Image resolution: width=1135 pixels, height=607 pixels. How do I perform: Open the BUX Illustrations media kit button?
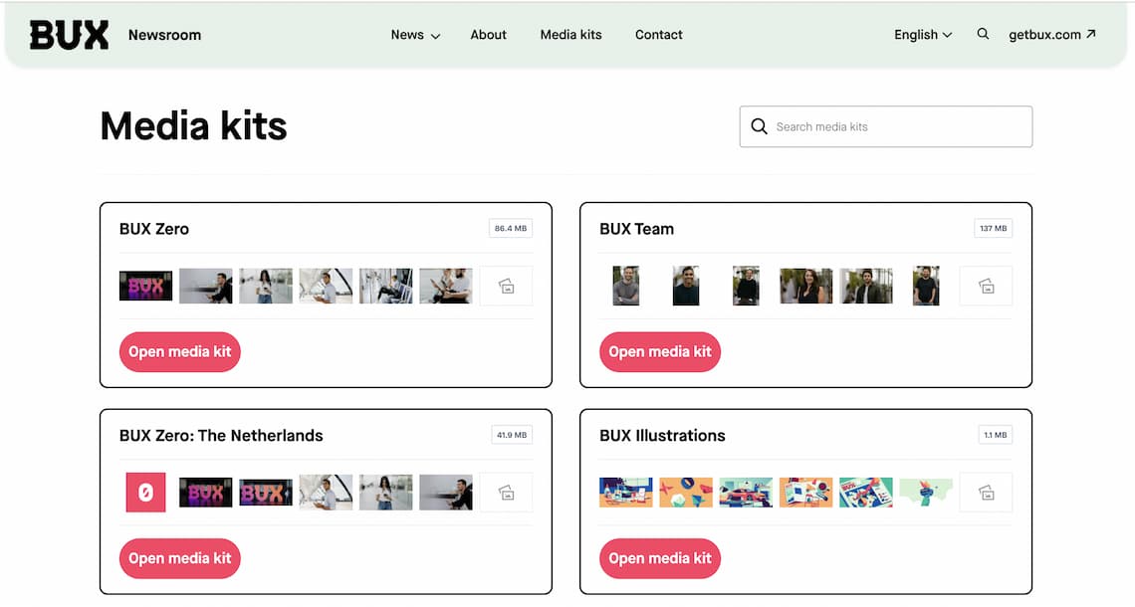pyautogui.click(x=660, y=558)
